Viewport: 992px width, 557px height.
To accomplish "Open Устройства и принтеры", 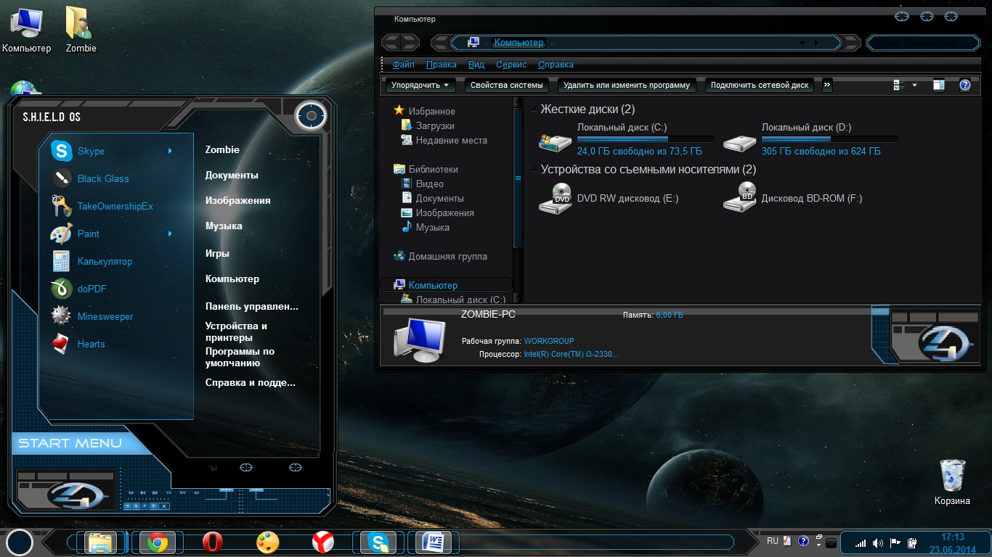I will point(236,331).
